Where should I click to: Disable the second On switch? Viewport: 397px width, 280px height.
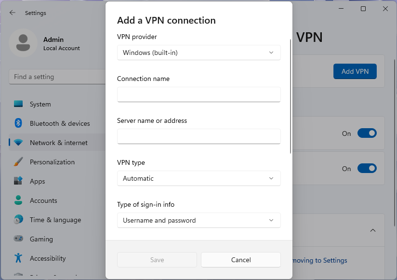[367, 168]
